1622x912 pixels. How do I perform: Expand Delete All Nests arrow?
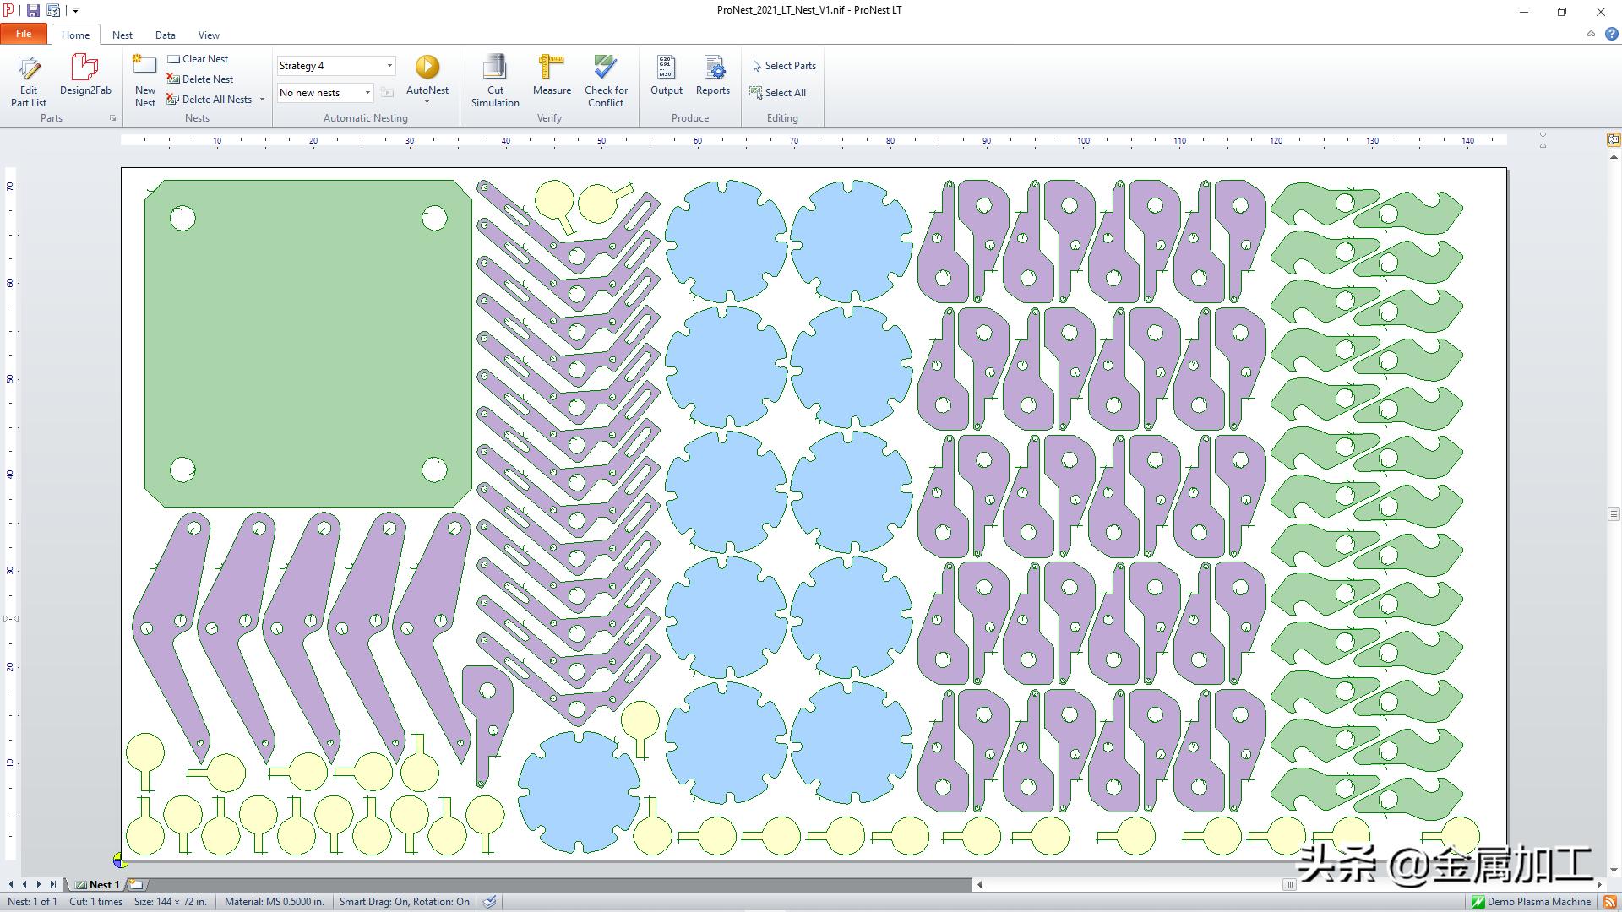coord(263,100)
